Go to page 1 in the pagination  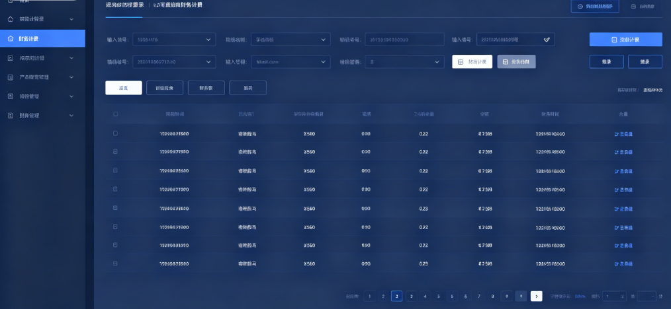point(370,296)
